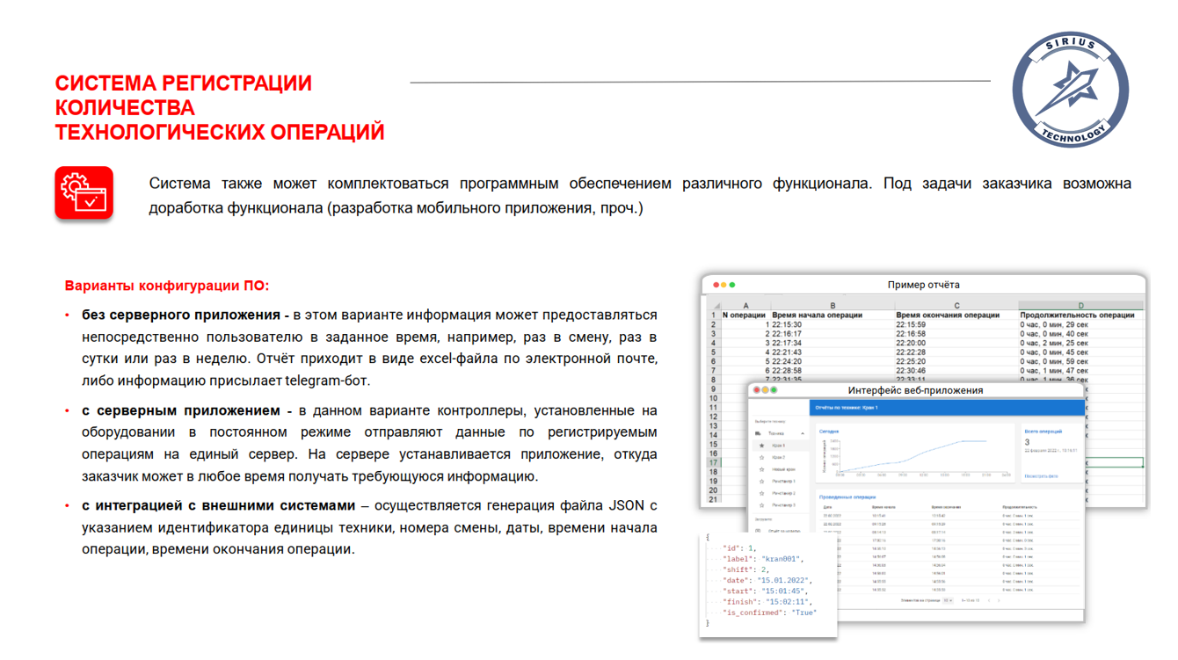Click the Интерфейс веб-приложения window title
The width and height of the screenshot is (1178, 660).
click(915, 390)
